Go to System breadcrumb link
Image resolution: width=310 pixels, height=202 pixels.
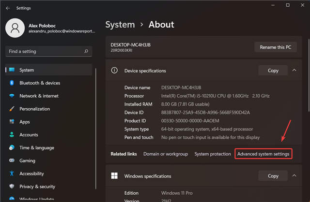click(120, 24)
